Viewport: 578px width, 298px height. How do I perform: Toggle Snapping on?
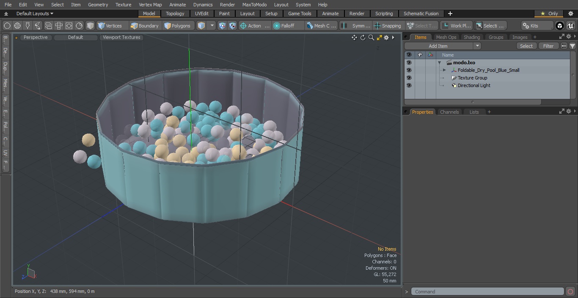pyautogui.click(x=388, y=26)
